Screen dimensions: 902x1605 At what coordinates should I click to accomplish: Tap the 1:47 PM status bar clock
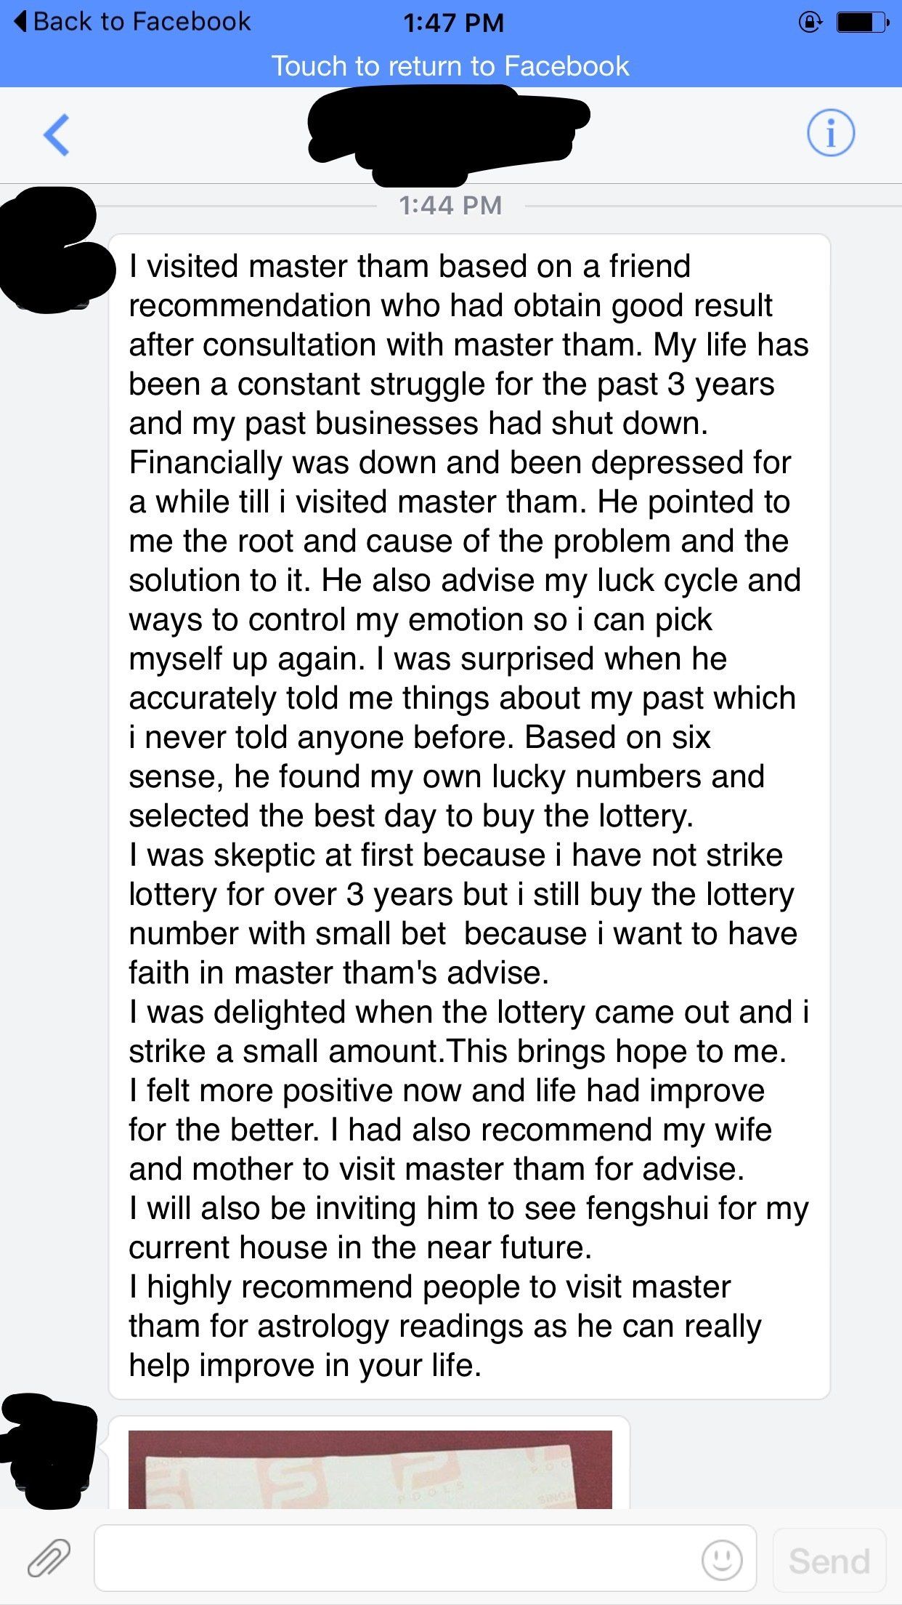tap(453, 23)
